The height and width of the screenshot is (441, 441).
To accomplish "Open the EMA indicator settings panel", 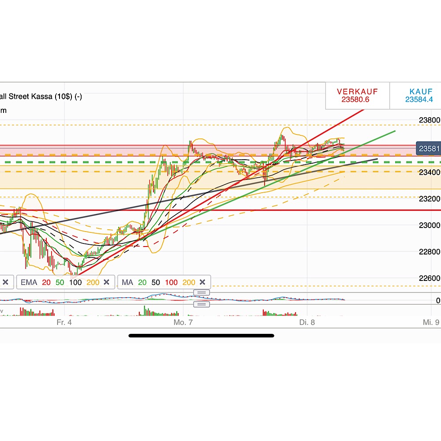I will click(30, 282).
